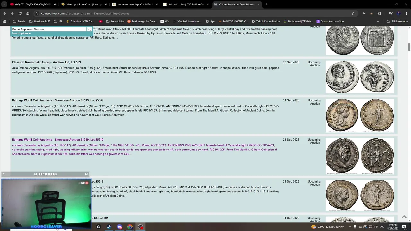Open the volume control in system tray
This screenshot has width=411, height=231.
375,227
